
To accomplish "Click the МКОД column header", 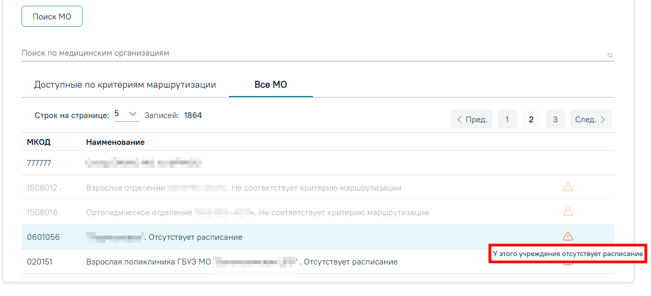I will pyautogui.click(x=39, y=142).
